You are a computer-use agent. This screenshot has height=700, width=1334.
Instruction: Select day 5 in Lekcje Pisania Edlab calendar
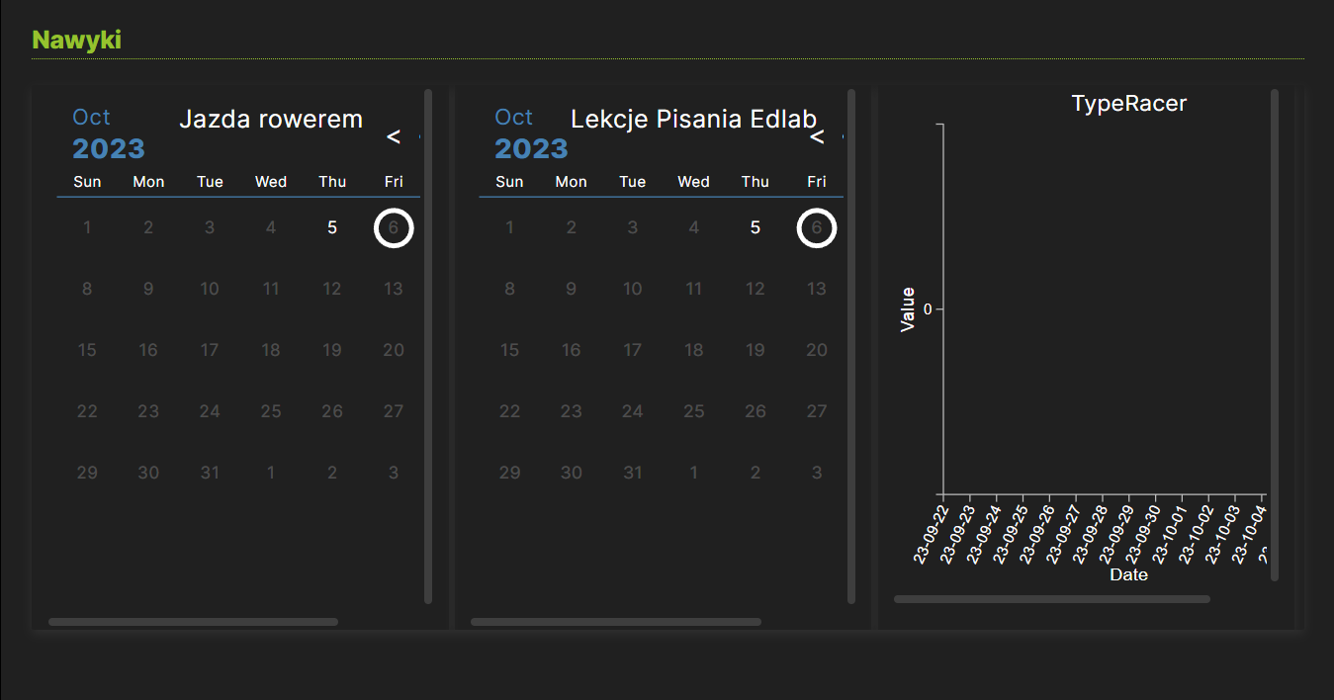pyautogui.click(x=756, y=228)
